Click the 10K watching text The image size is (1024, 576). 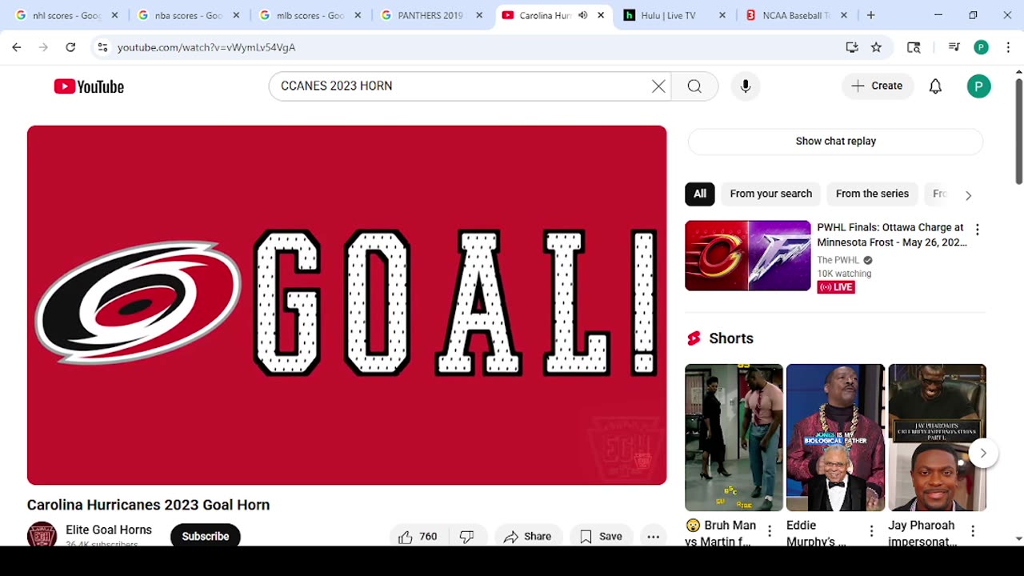click(844, 274)
